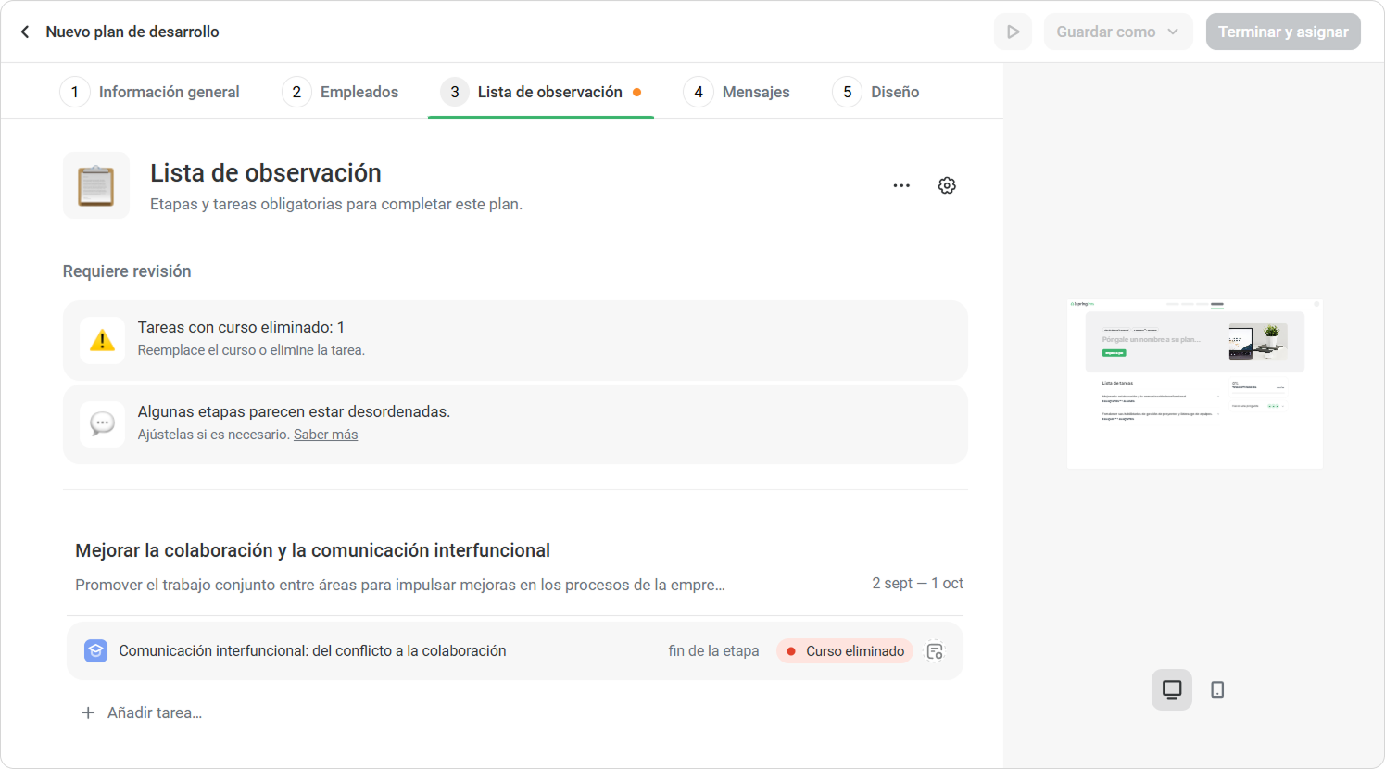Screen dimensions: 1385x769
Task: Open the Mensajes step
Action: [737, 92]
